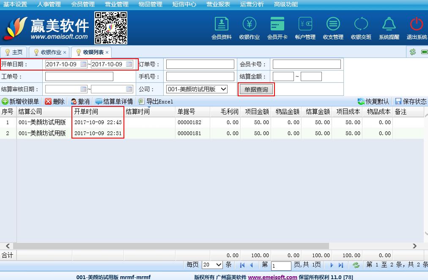Click the 退出系统 power icon
Image resolution: width=428 pixels, height=280 pixels.
417,24
